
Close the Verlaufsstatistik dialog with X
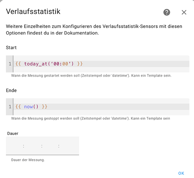click(x=184, y=12)
